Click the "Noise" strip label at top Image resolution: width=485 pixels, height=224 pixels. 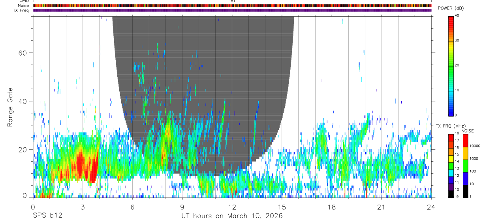click(24, 6)
